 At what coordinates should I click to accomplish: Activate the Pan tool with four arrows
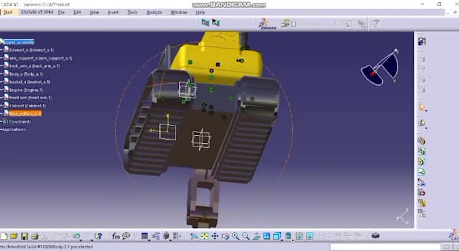(215, 235)
